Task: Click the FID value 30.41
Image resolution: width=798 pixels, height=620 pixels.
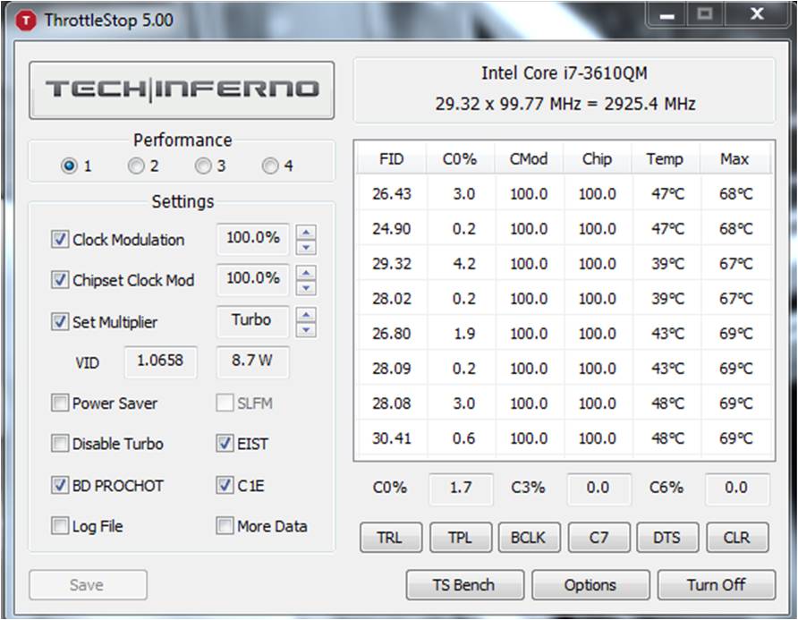Action: click(x=391, y=438)
